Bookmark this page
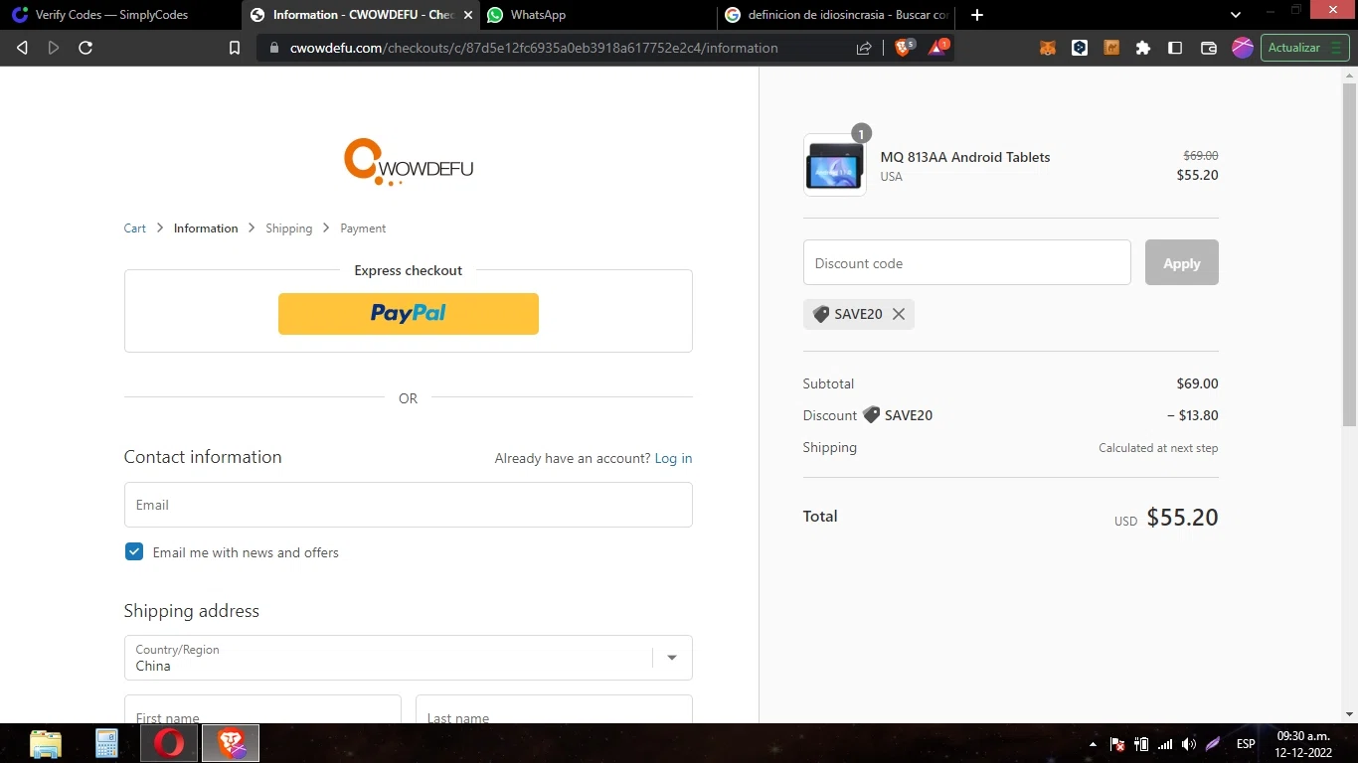1358x763 pixels. [x=235, y=48]
